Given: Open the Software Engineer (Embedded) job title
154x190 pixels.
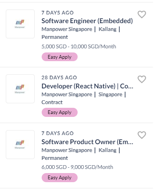Looking at the screenshot, I should [87, 21].
